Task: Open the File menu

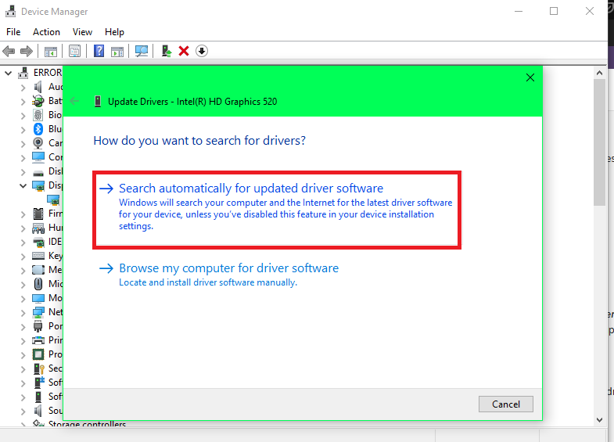Action: (13, 32)
